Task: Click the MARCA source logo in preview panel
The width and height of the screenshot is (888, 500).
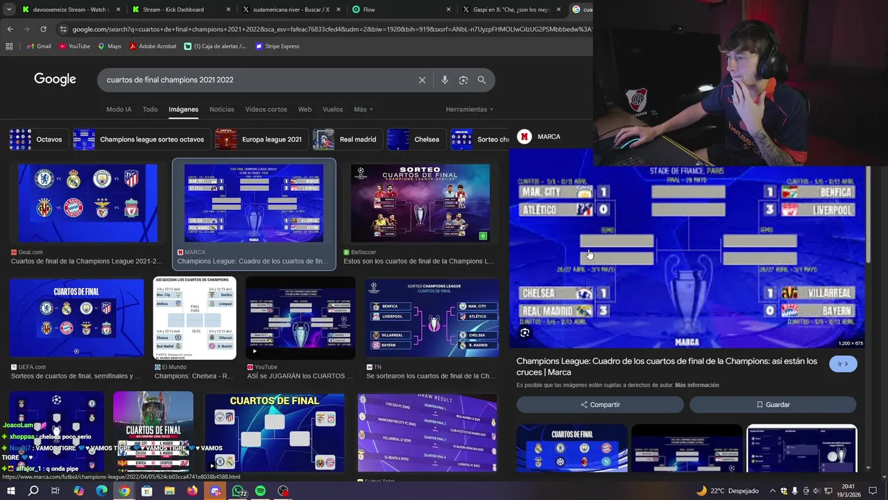Action: coord(524,137)
